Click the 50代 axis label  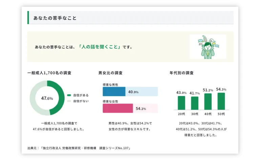221,114
